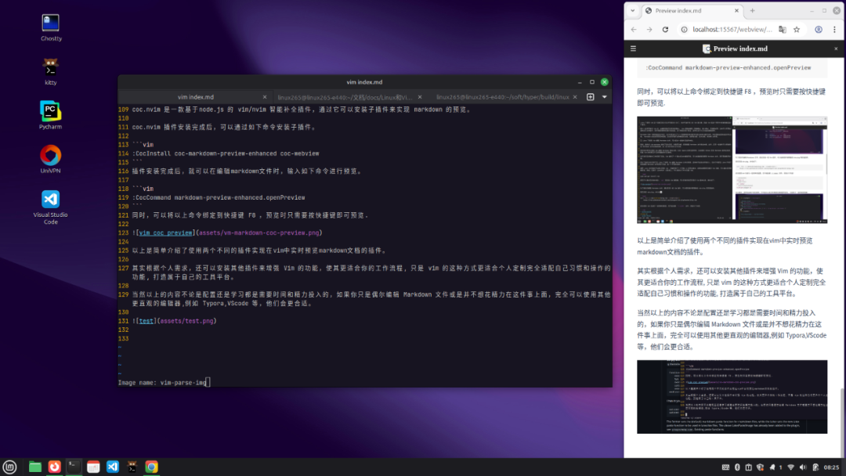Viewport: 846px width, 476px height.
Task: Open a new Chrome tab
Action: click(753, 11)
